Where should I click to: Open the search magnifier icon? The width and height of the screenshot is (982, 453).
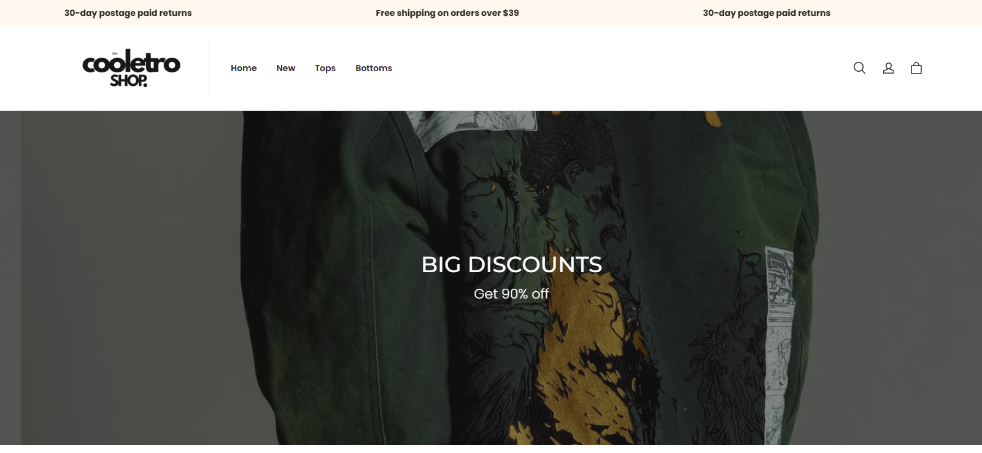pos(859,68)
